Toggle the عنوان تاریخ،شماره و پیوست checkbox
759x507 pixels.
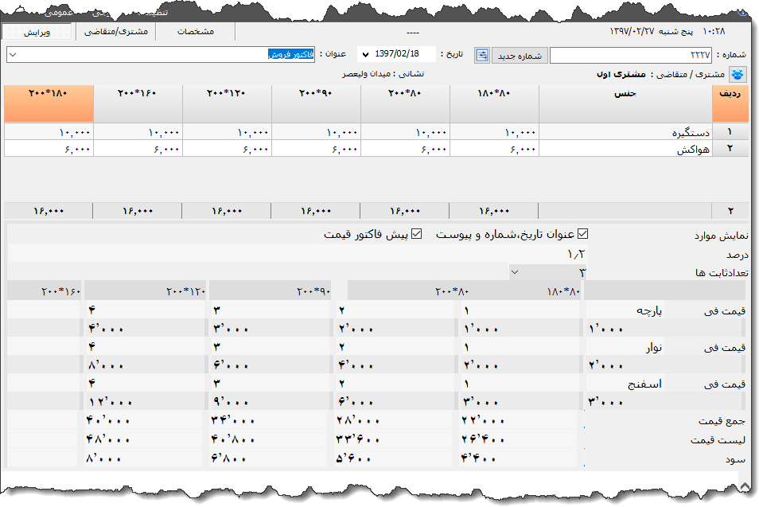[582, 235]
